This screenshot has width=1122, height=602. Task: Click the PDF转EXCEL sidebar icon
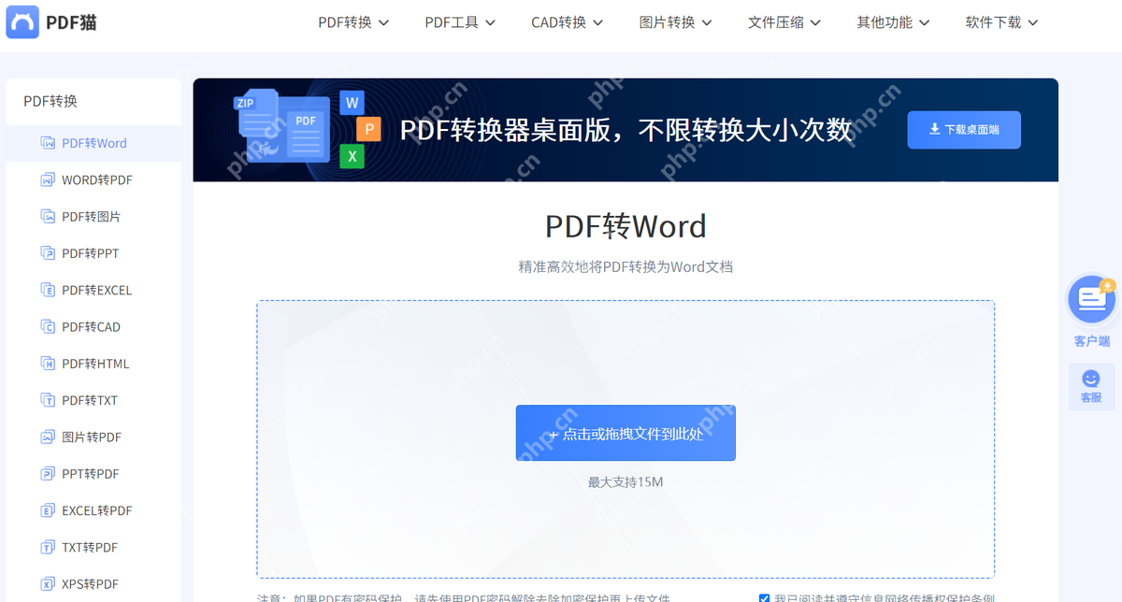click(48, 290)
